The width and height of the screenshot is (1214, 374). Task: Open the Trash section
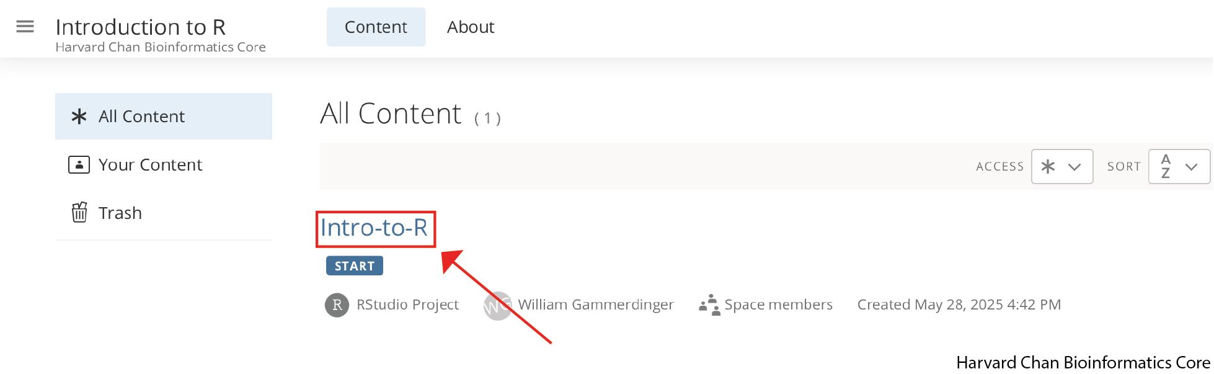tap(120, 213)
